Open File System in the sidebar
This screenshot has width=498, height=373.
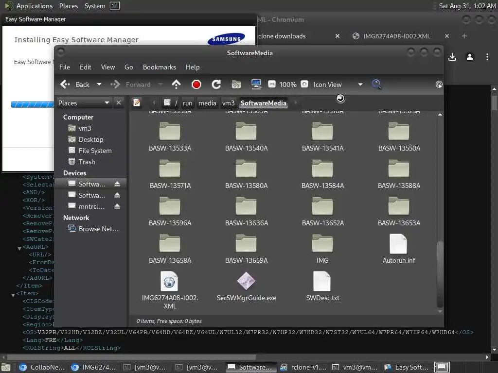tap(95, 151)
